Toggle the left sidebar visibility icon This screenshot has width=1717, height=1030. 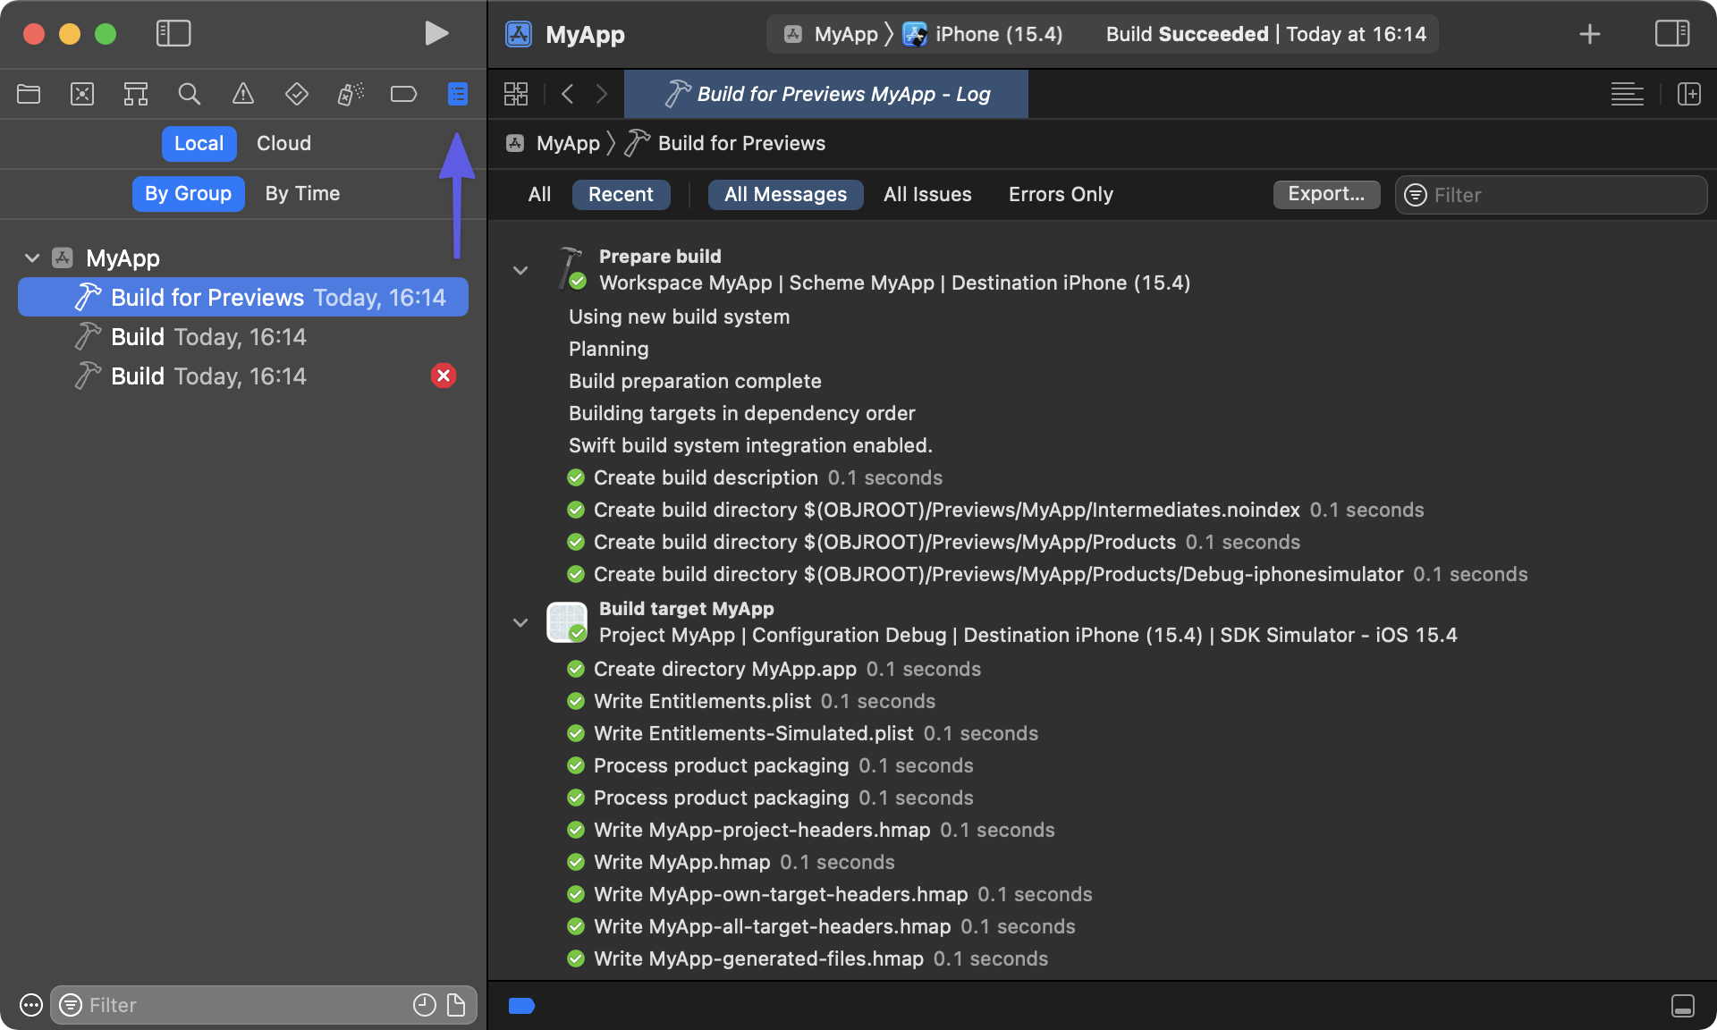173,33
